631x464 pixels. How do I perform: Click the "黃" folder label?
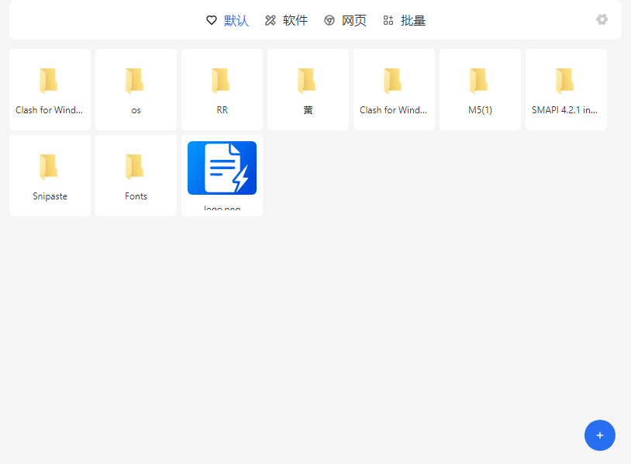coord(309,110)
